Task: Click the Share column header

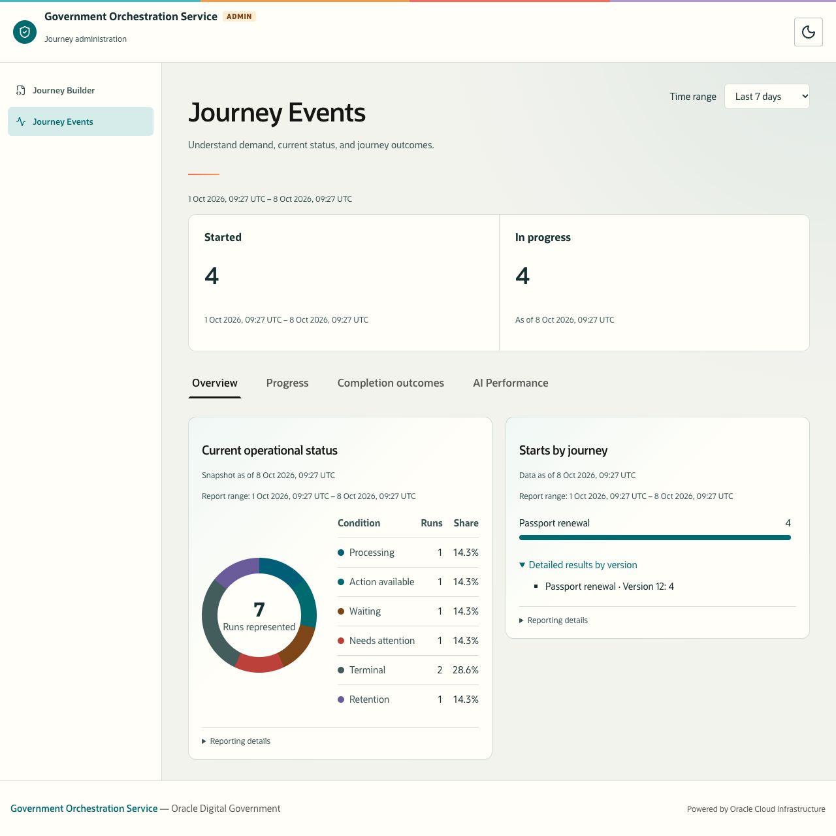Action: (x=466, y=523)
